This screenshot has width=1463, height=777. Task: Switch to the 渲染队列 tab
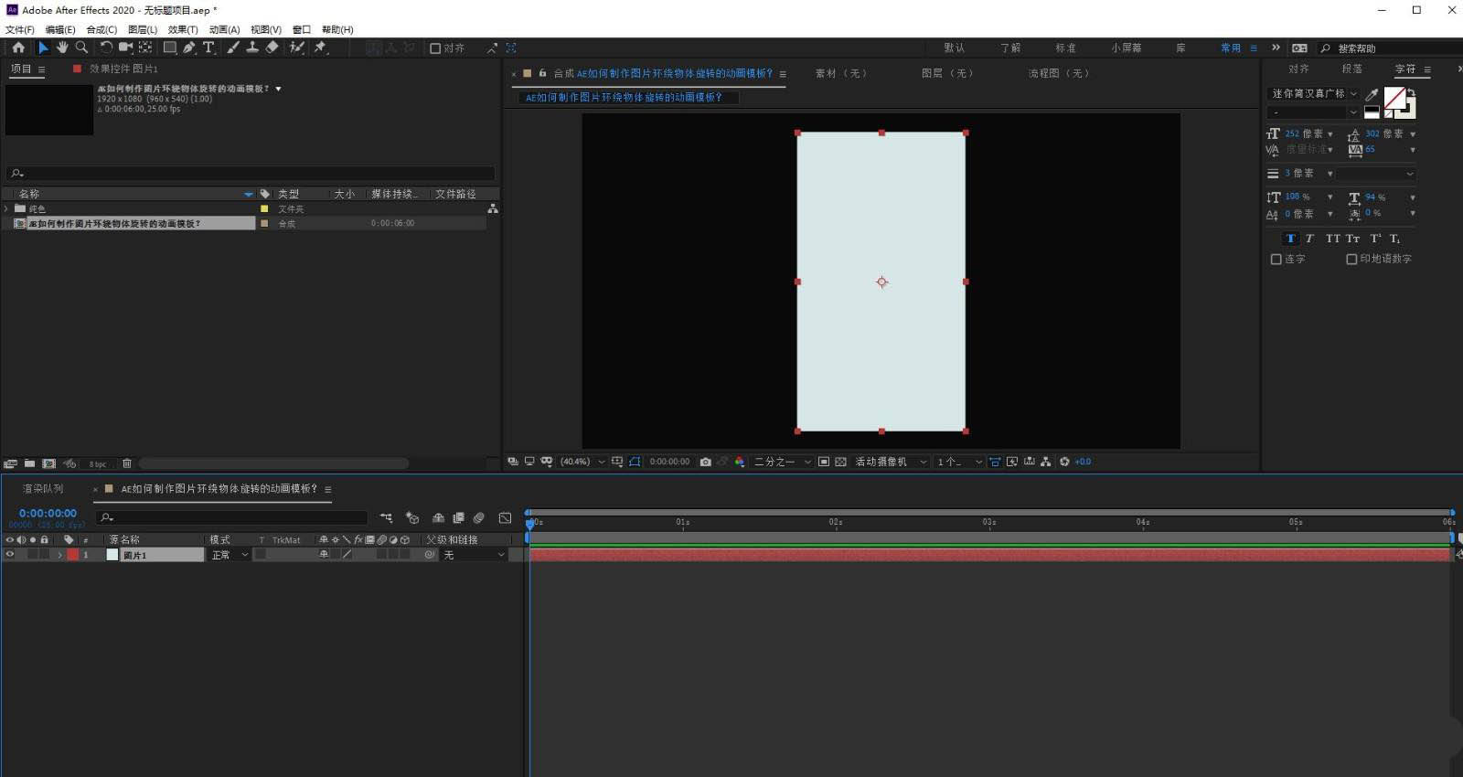[x=43, y=489]
